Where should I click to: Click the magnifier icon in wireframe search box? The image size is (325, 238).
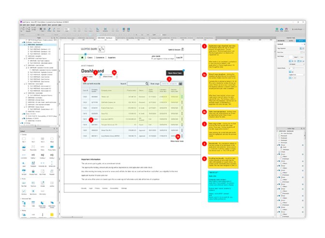point(147,84)
